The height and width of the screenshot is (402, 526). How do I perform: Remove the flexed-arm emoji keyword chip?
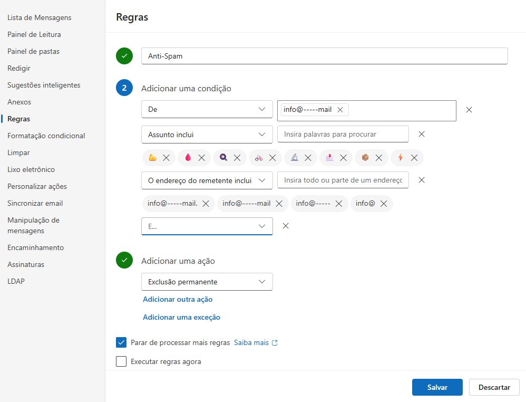[166, 158]
